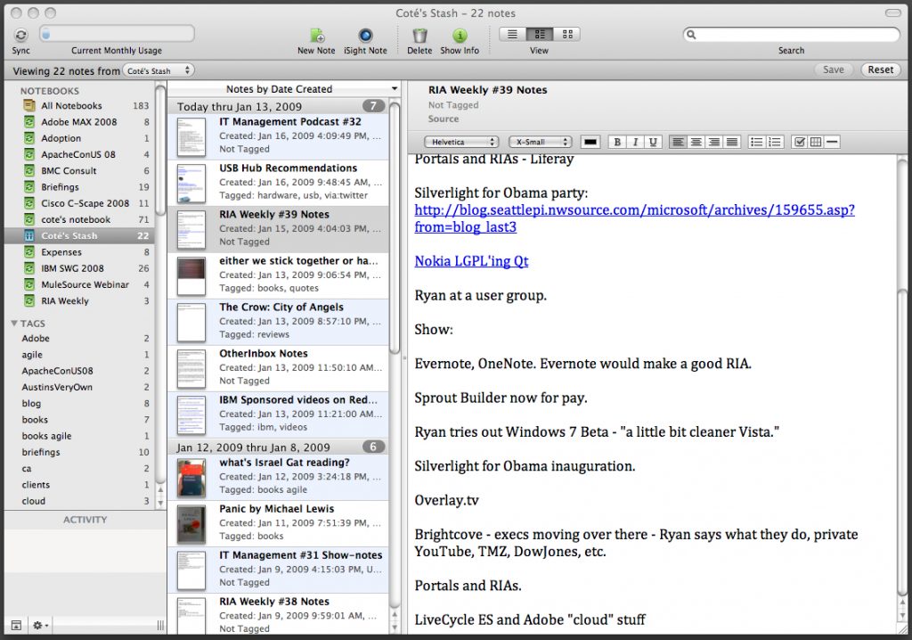
Task: Click what's Israel Gat reading thumbnail
Action: [191, 478]
